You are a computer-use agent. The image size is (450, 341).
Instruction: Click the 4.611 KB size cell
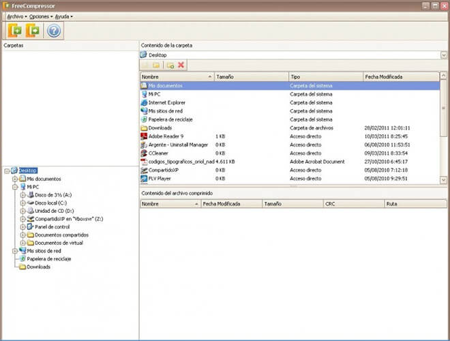(x=225, y=162)
